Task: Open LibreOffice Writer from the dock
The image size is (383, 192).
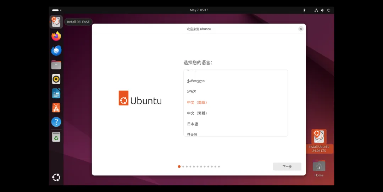Action: tap(56, 93)
